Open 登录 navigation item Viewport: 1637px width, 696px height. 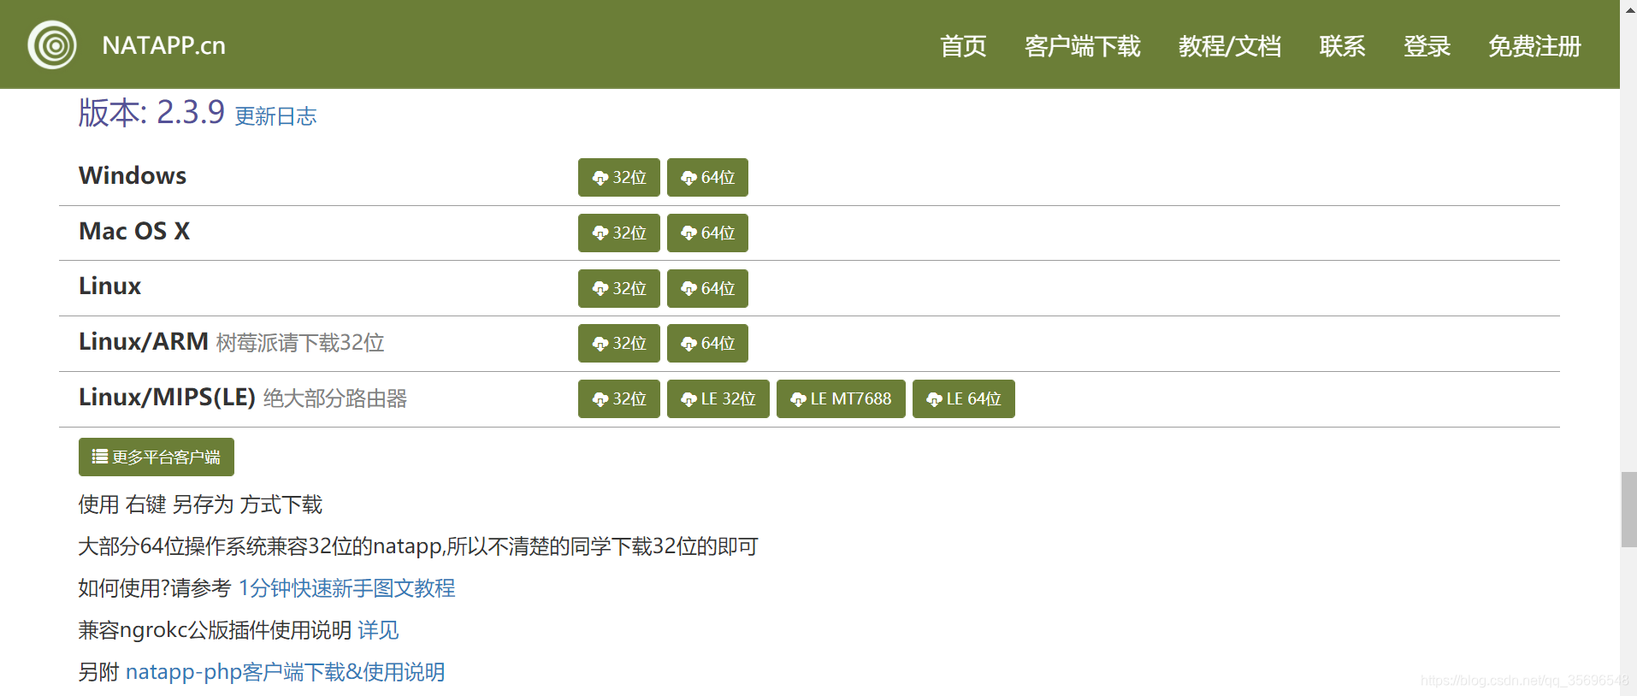tap(1427, 46)
